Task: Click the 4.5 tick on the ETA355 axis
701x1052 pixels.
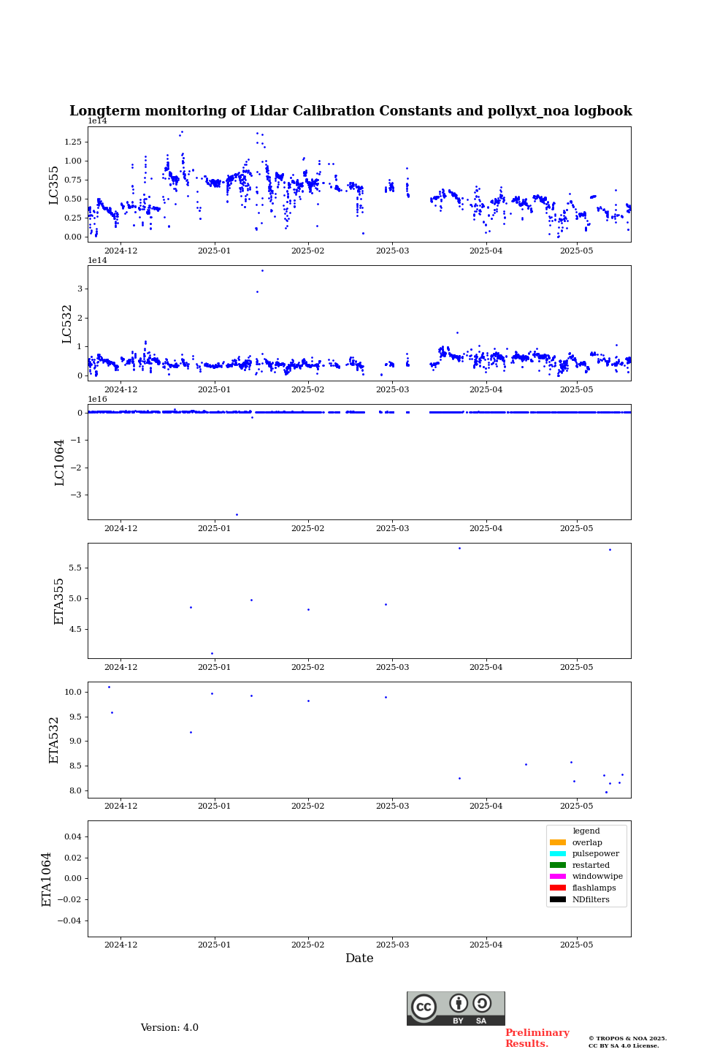Action: point(76,629)
